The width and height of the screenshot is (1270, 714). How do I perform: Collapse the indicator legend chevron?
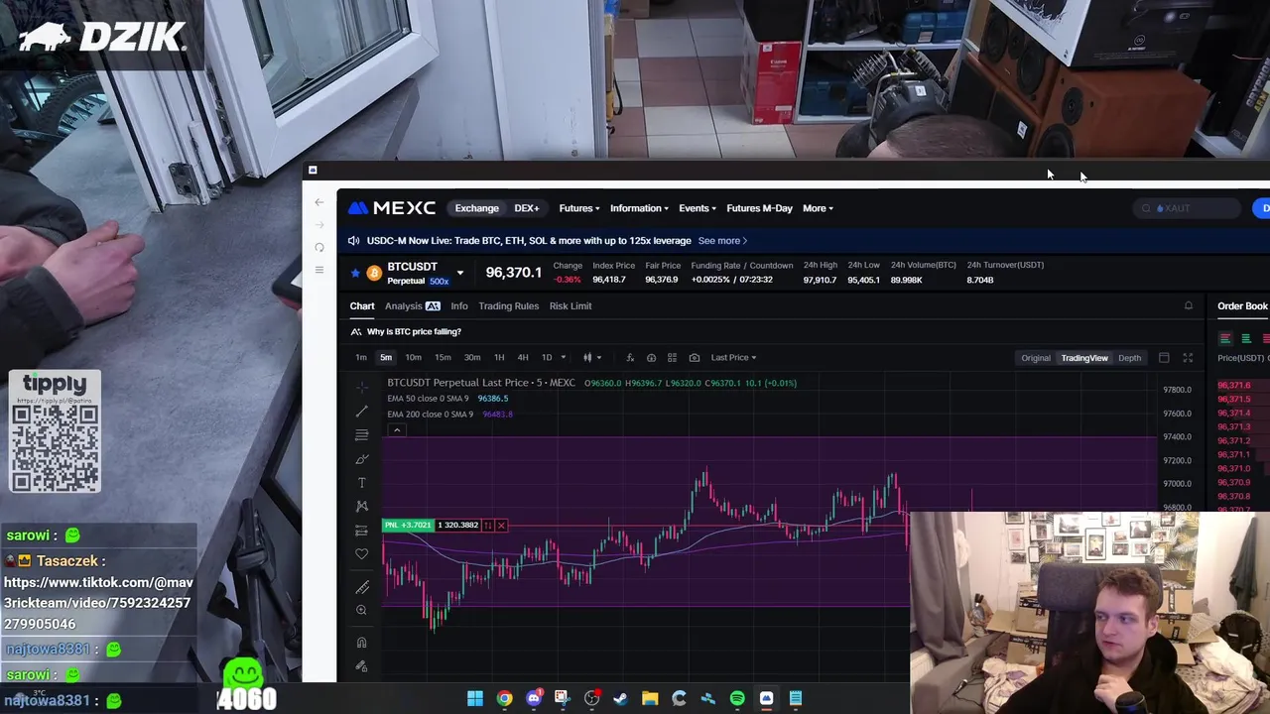click(396, 429)
